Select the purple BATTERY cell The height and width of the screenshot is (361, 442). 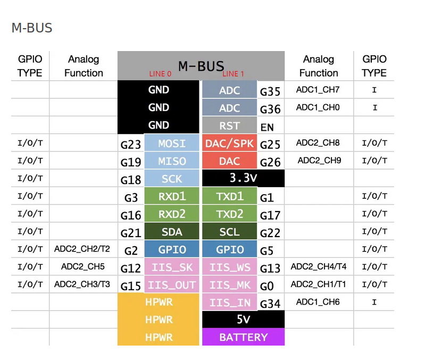243,337
